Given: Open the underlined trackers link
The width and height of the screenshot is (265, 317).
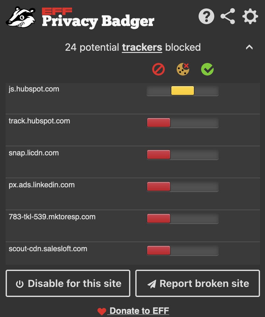Looking at the screenshot, I should click(142, 48).
